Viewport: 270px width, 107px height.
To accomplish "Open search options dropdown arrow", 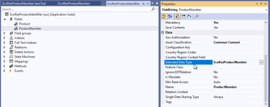I will point(157,9).
